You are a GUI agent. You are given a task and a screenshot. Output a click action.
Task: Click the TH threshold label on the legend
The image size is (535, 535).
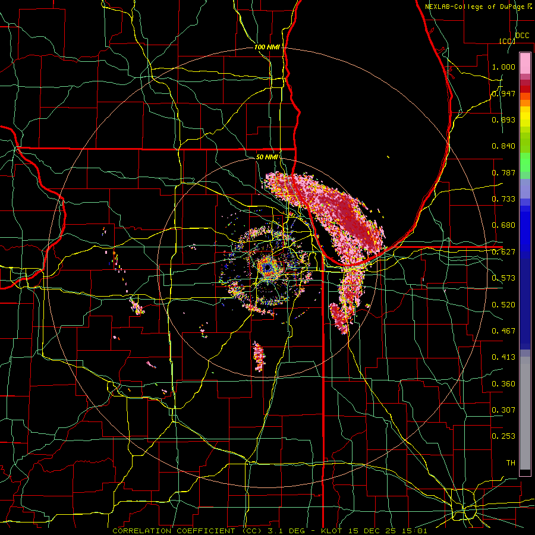pos(511,463)
